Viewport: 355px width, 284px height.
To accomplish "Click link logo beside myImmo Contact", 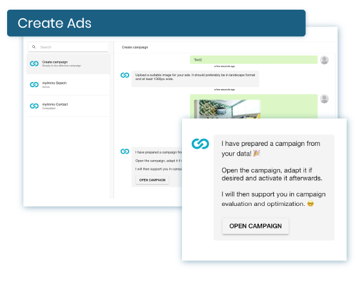I will pyautogui.click(x=34, y=106).
